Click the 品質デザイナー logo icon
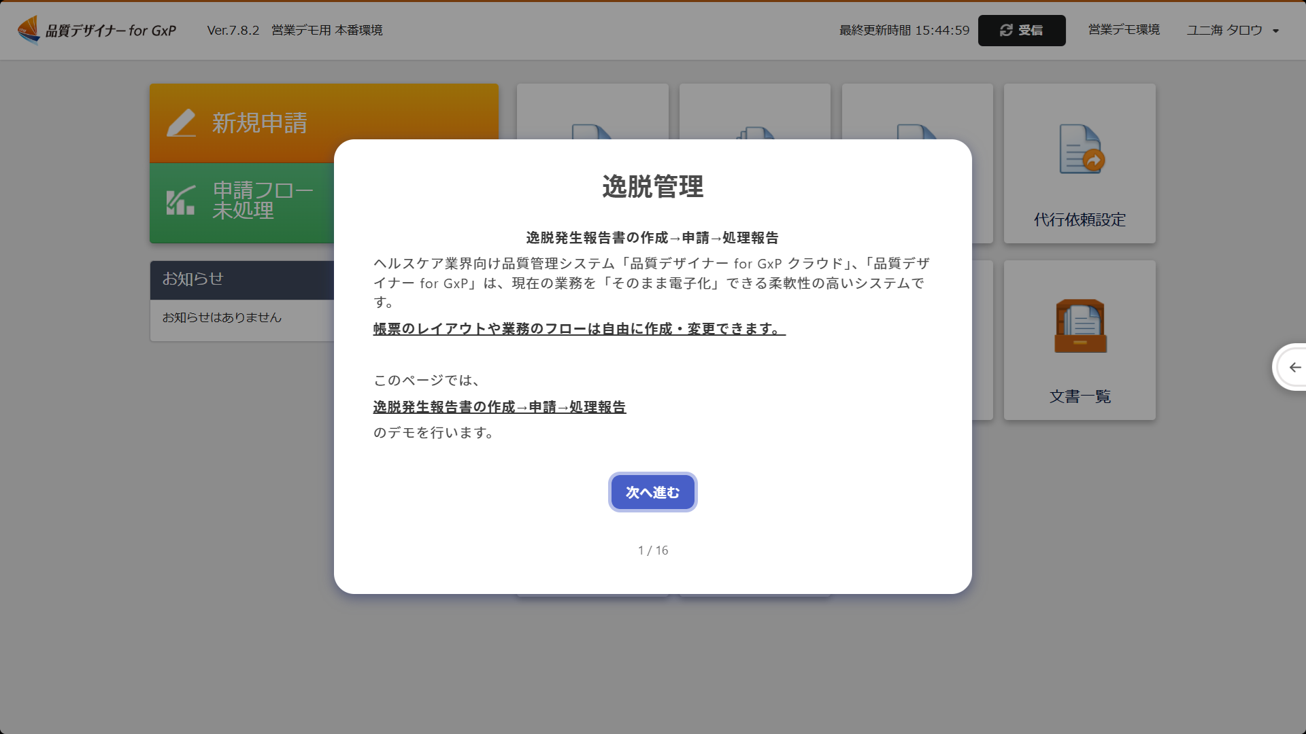1306x734 pixels. pyautogui.click(x=29, y=30)
